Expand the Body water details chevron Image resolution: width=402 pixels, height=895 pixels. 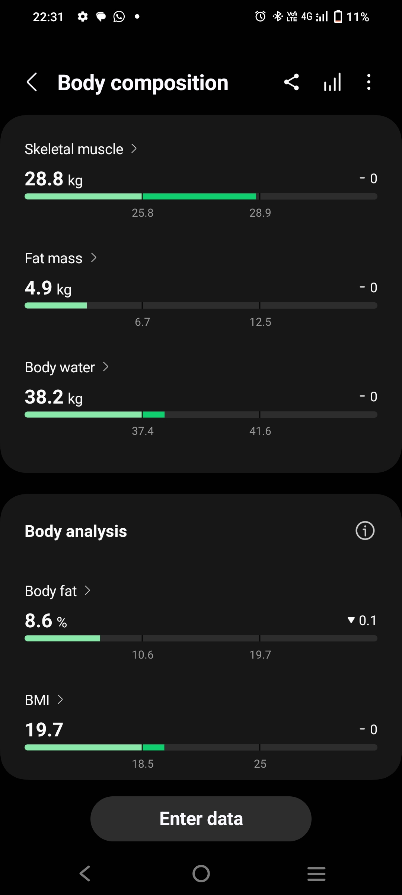tap(106, 367)
